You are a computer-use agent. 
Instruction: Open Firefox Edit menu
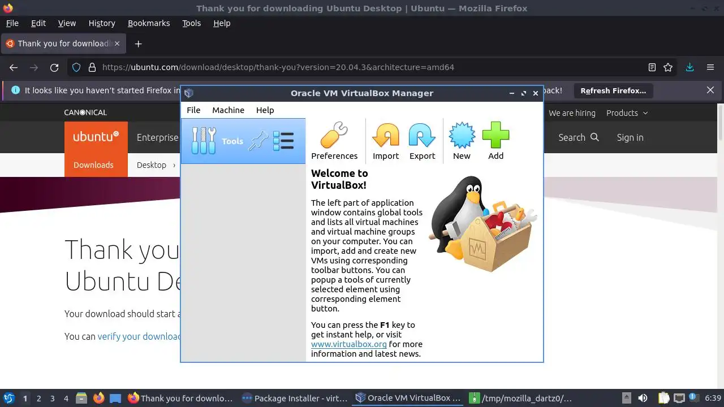coord(38,23)
